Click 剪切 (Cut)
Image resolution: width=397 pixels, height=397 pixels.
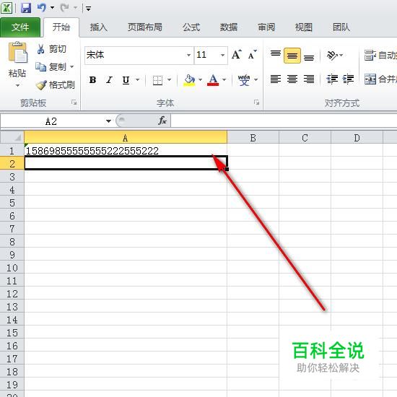tap(52, 49)
